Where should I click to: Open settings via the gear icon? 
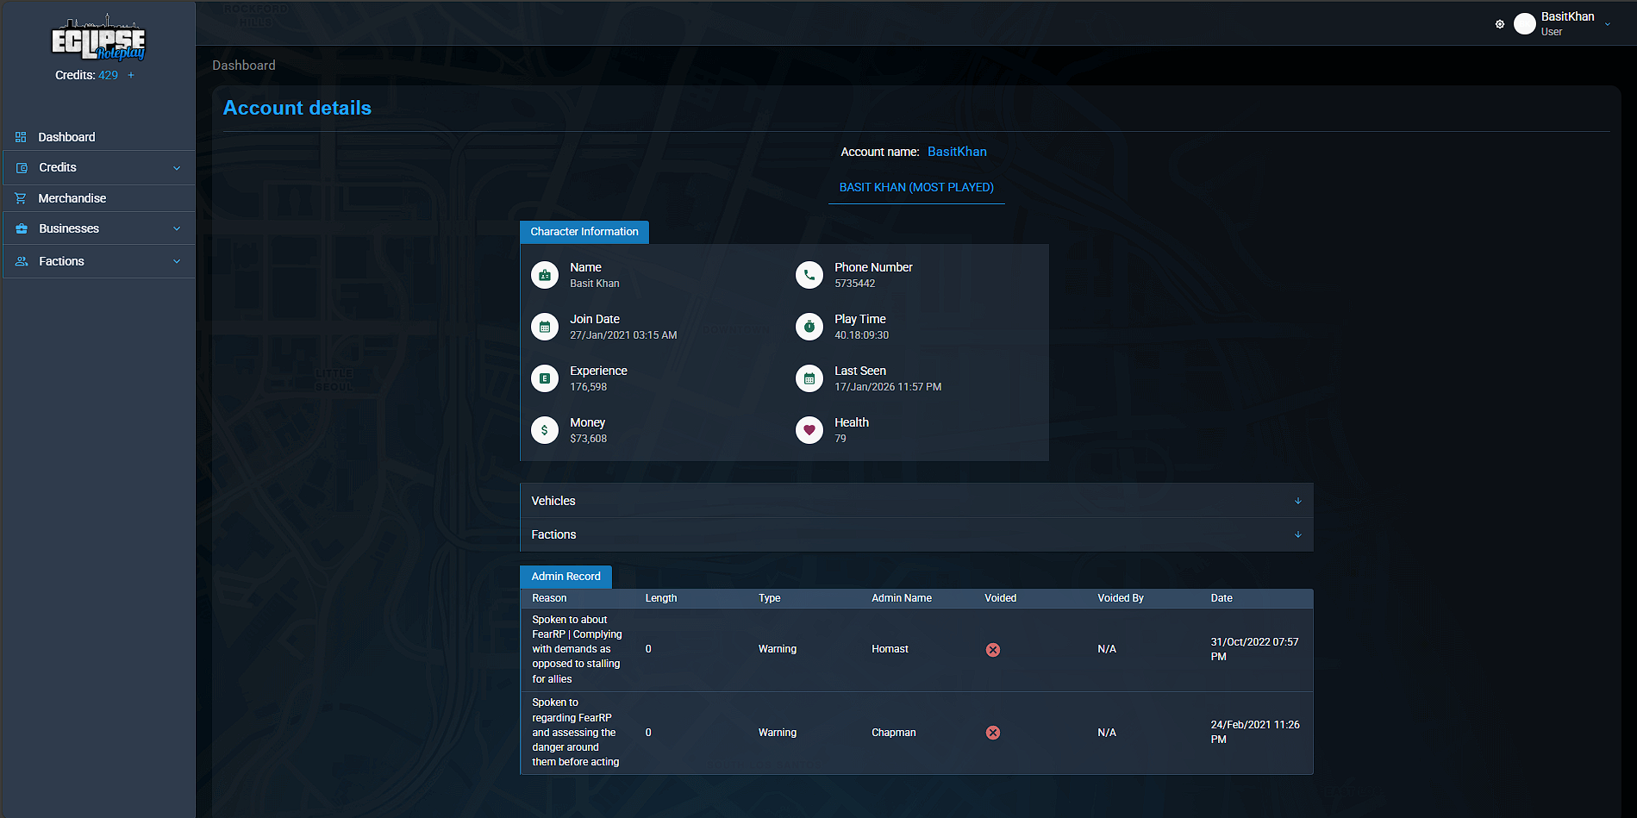click(1500, 24)
